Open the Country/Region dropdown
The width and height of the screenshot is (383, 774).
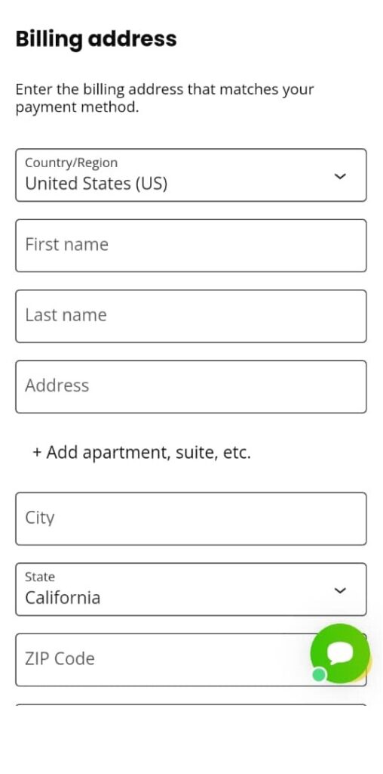(x=191, y=175)
